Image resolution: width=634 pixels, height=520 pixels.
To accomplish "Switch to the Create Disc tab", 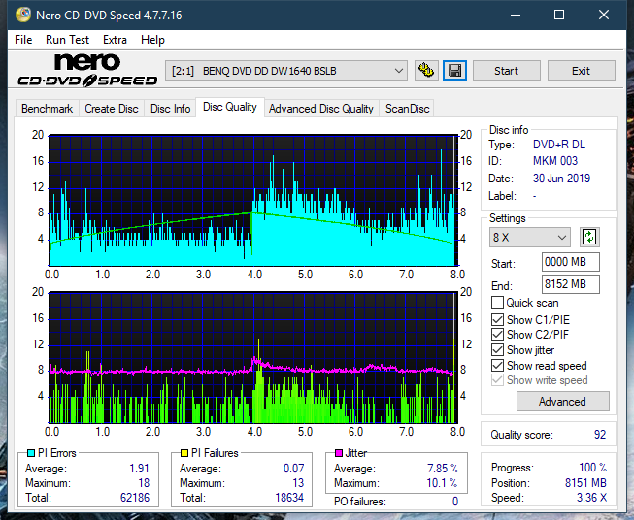I will tap(112, 109).
